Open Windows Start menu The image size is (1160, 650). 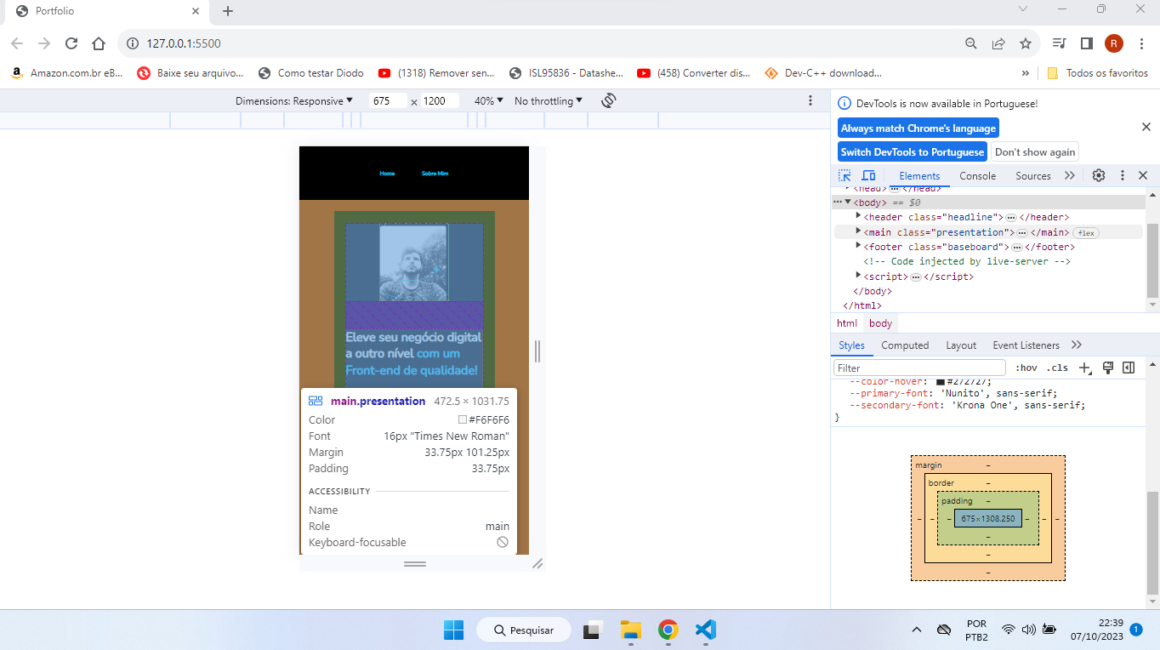tap(453, 630)
